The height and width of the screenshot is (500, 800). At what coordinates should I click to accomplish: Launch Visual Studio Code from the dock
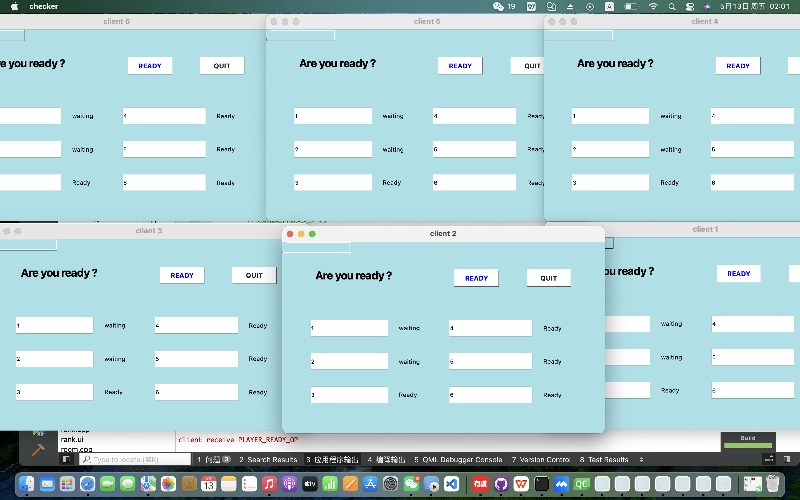(452, 484)
